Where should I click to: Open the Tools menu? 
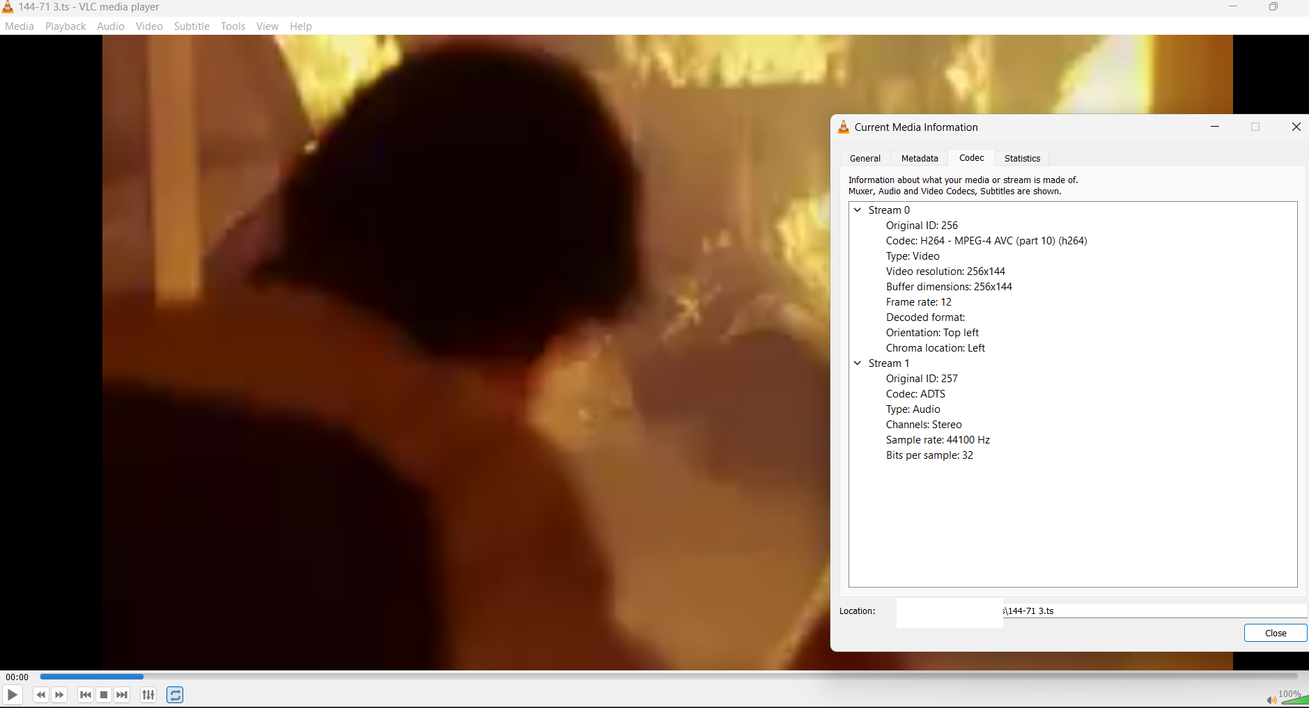[233, 26]
